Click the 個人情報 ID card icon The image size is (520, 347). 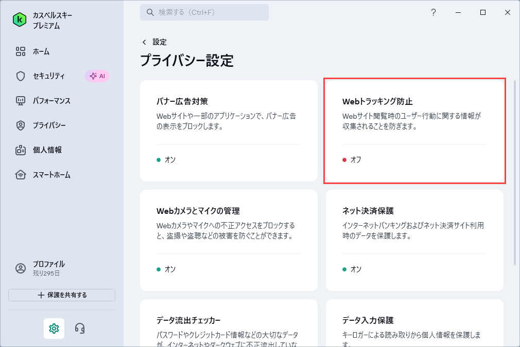[21, 150]
